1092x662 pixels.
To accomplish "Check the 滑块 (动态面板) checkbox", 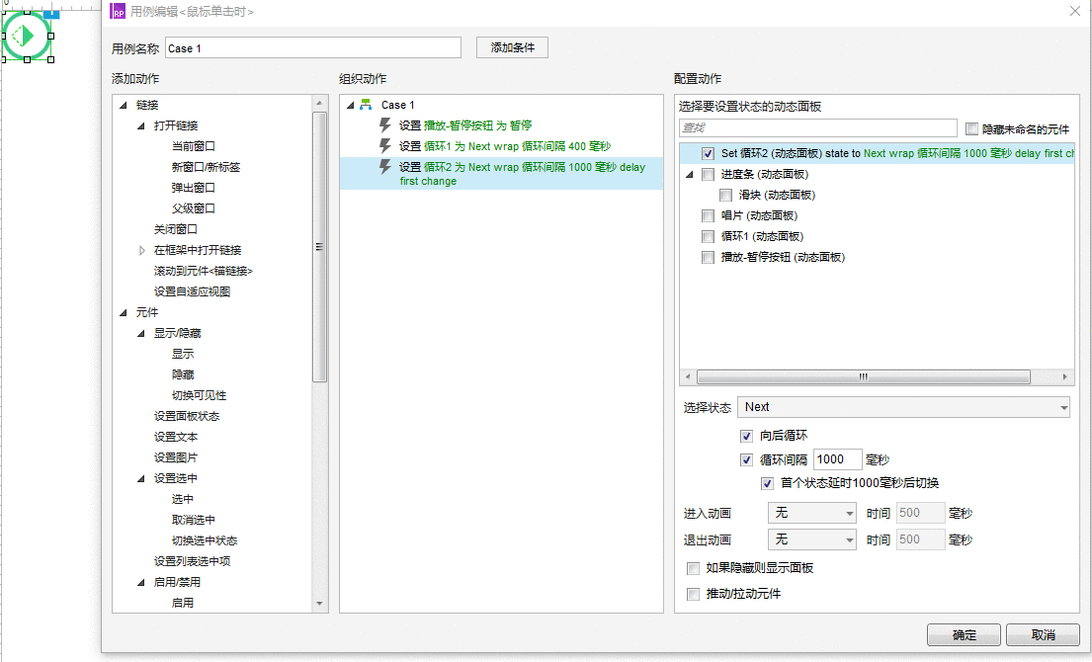I will [x=725, y=195].
